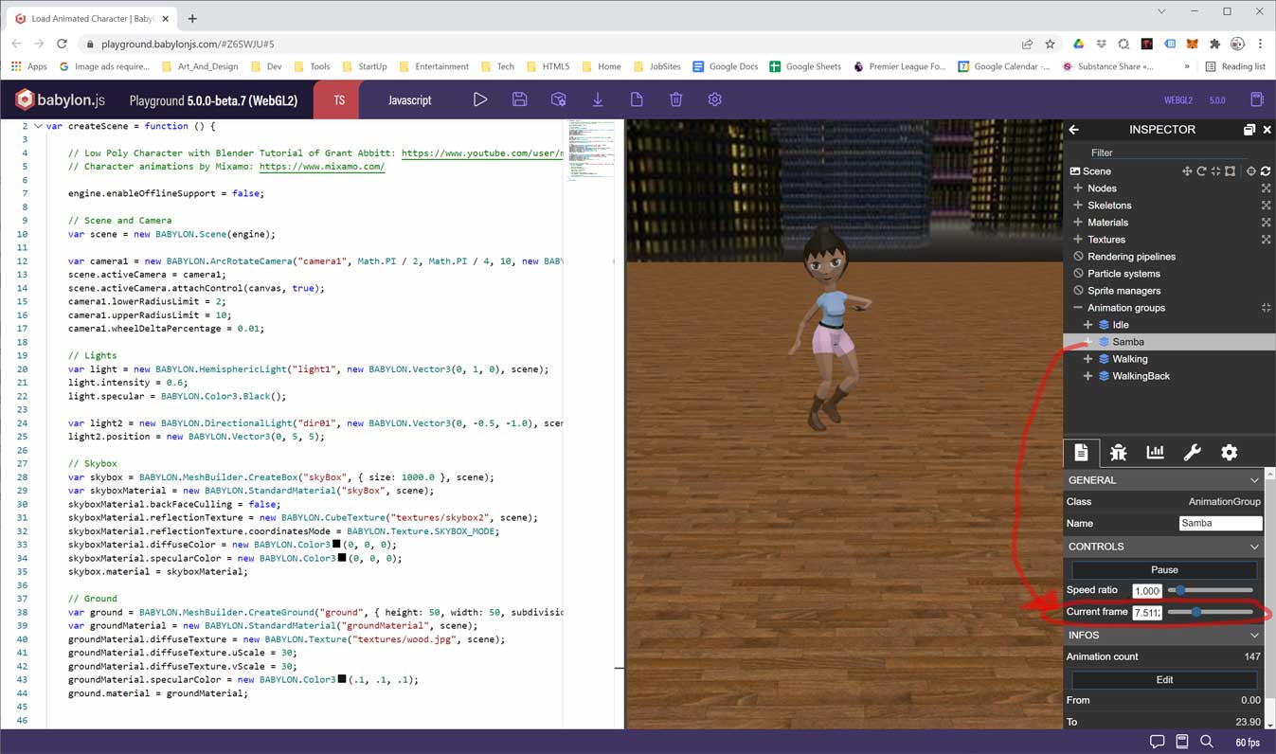Viewport: 1276px width, 754px height.
Task: Click the examples notes icon top right
Action: pos(1257,99)
